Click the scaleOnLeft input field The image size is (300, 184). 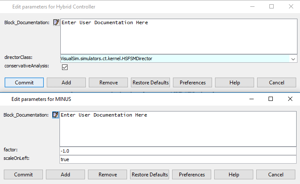[x=178, y=160]
